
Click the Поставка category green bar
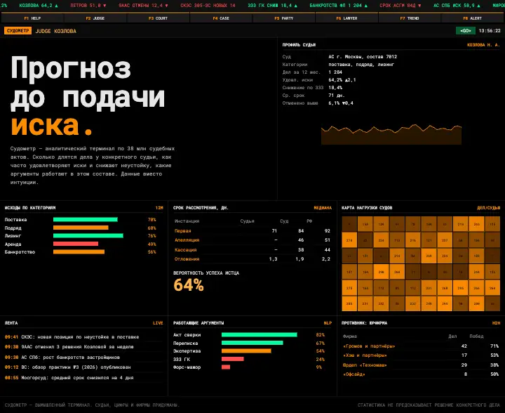(86, 220)
